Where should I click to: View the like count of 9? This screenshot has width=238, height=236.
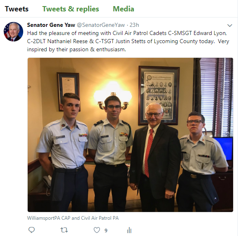(x=106, y=231)
